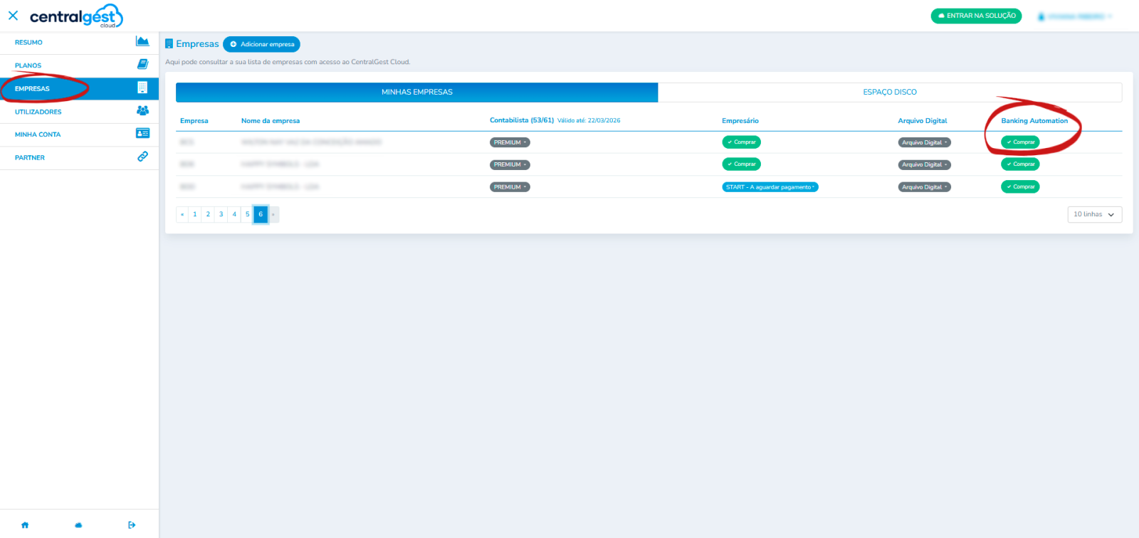Click the Minha Conta ID card icon
Viewport: 1139px width, 538px height.
tap(142, 134)
